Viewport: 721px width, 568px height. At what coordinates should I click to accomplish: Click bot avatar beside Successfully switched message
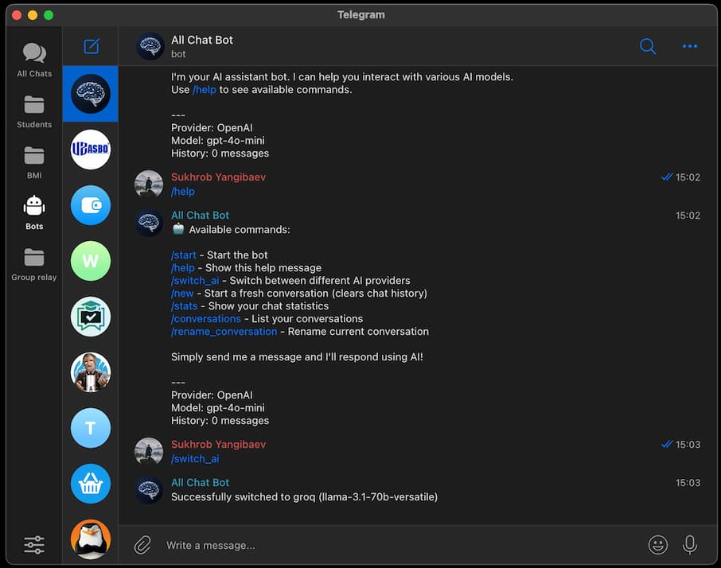(x=149, y=490)
